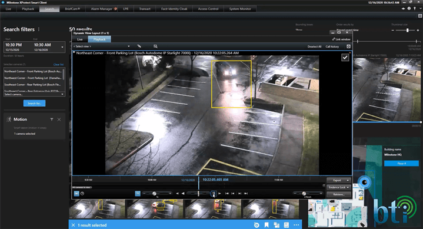Jump to previous sequence

(x=233, y=193)
